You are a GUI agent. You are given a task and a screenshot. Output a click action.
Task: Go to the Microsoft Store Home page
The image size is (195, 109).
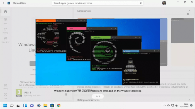coord(5,11)
